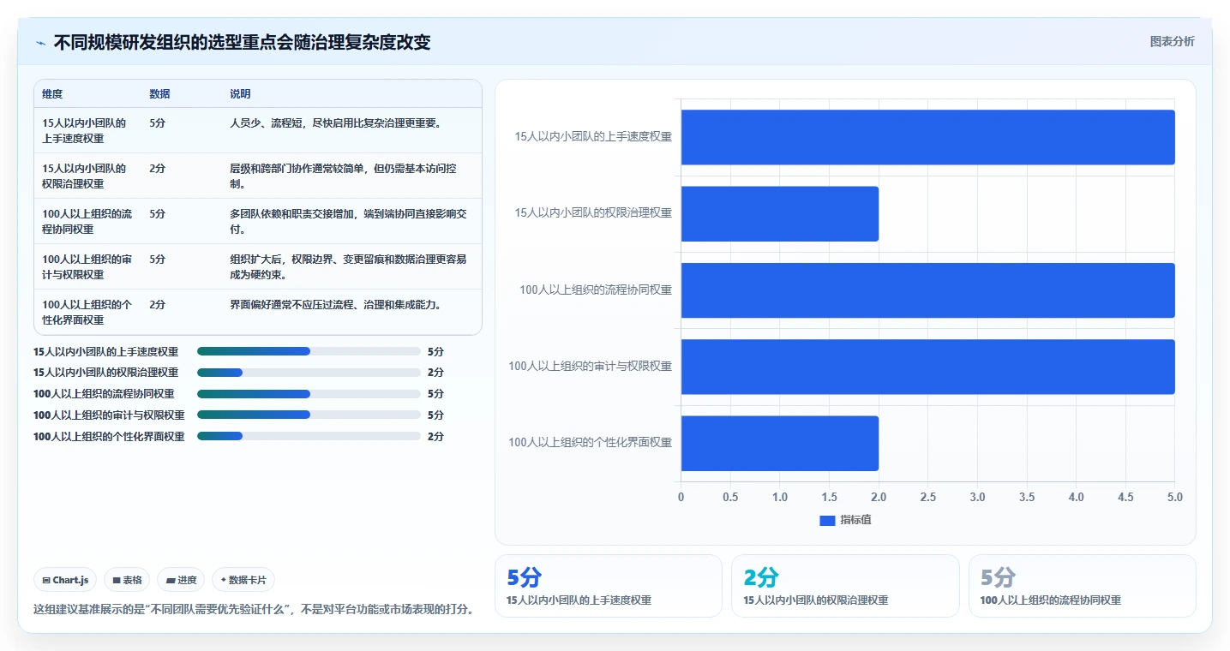This screenshot has width=1230, height=651.
Task: Click description 人员少、流程短 in table
Action: coord(336,122)
